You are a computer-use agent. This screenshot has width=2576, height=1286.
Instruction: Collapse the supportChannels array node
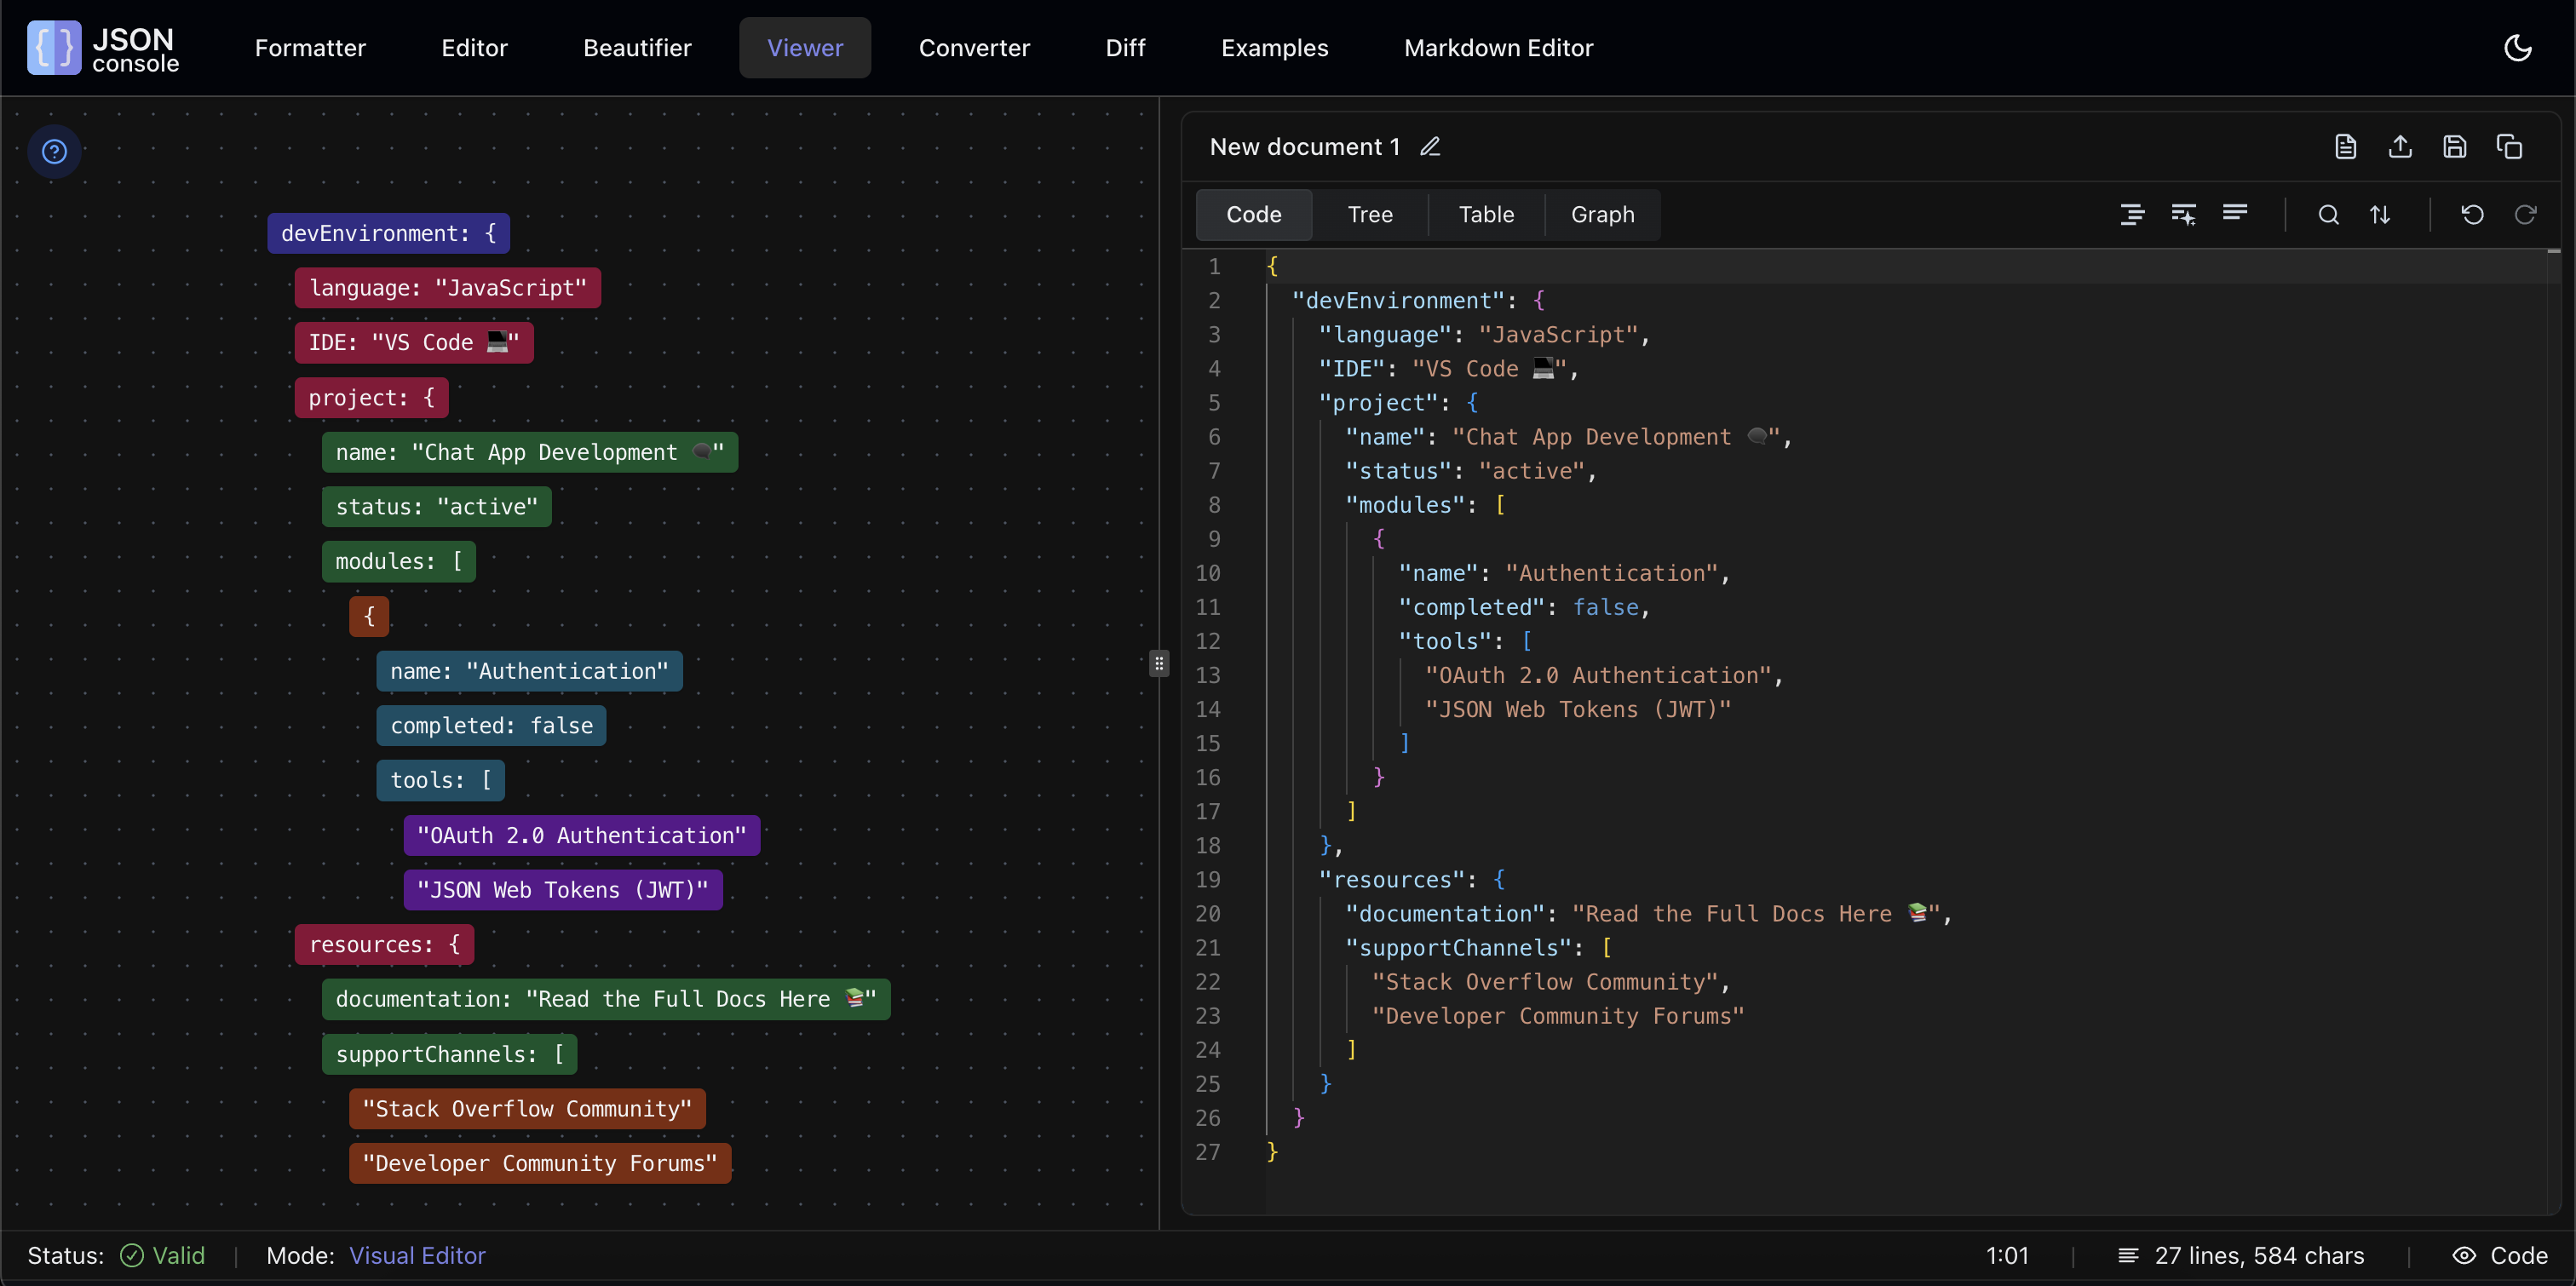pyautogui.click(x=449, y=1054)
